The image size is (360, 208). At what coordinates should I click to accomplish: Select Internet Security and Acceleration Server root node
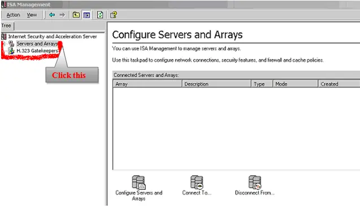[53, 37]
